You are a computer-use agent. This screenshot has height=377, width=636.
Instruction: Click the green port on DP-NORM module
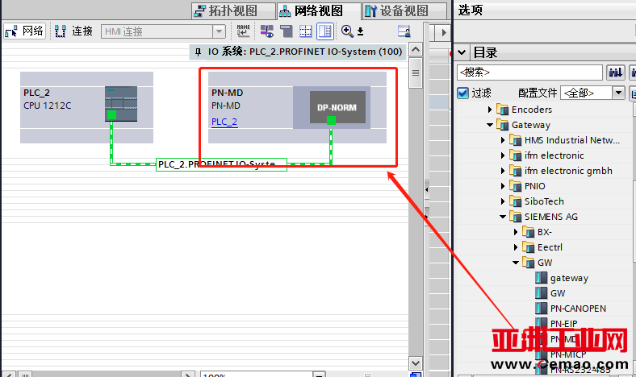(331, 120)
